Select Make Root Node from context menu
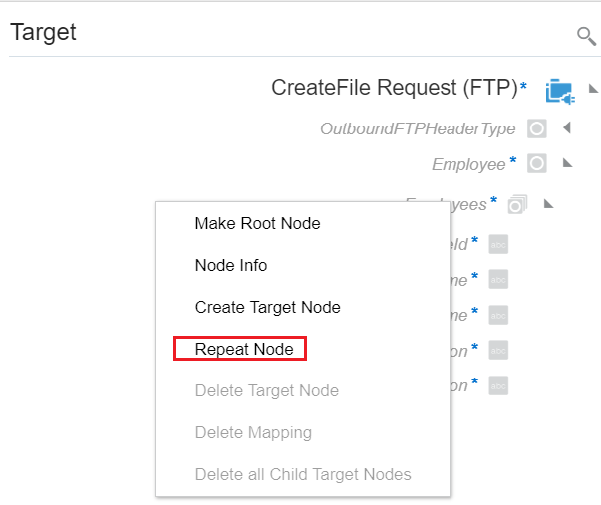601x505 pixels. point(257,223)
